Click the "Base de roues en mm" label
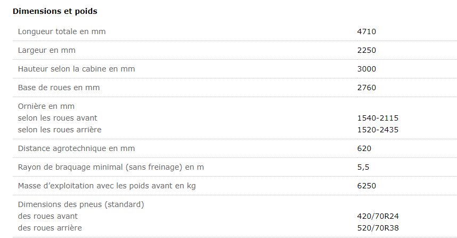The width and height of the screenshot is (457, 238). point(59,88)
